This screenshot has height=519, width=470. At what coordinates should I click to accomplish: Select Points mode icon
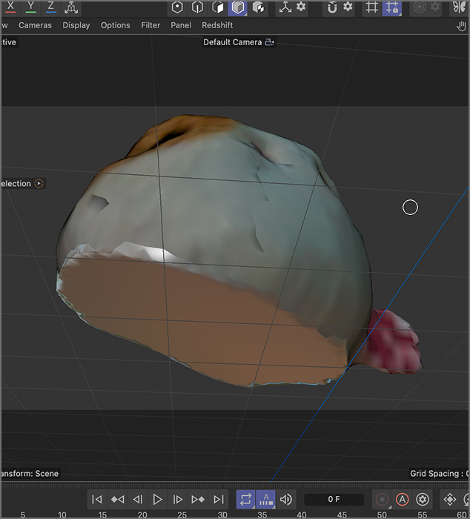[x=177, y=7]
